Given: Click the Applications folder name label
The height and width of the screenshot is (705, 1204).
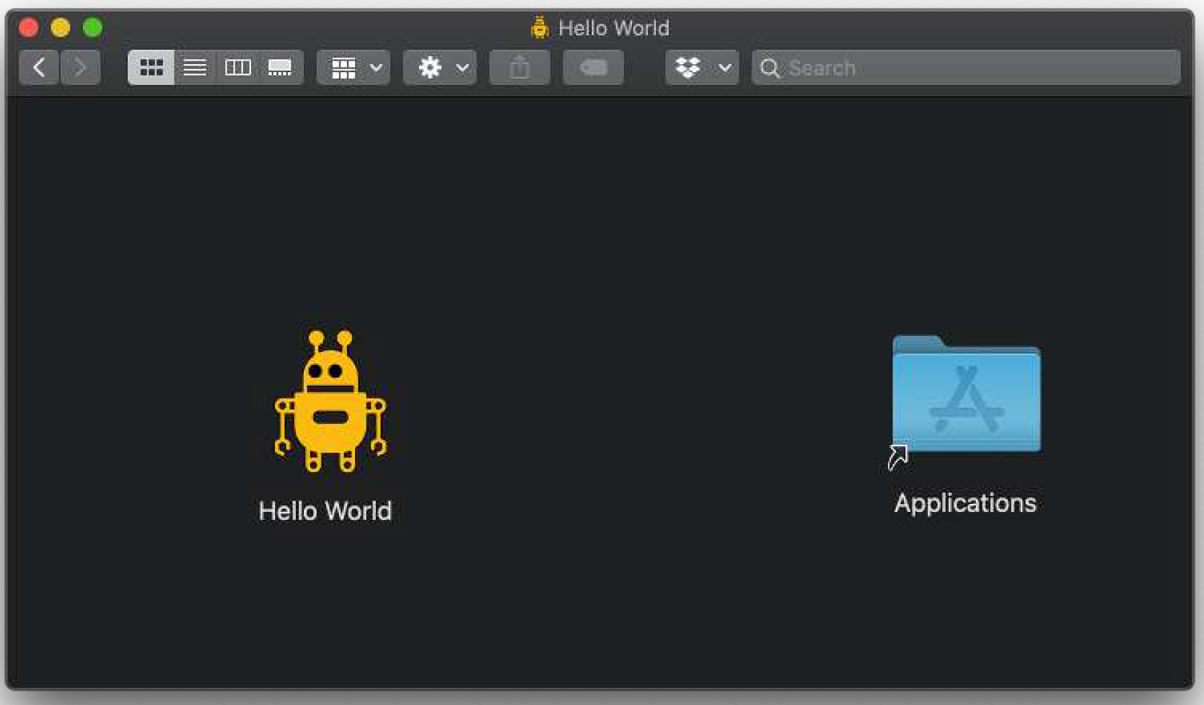Looking at the screenshot, I should 965,503.
